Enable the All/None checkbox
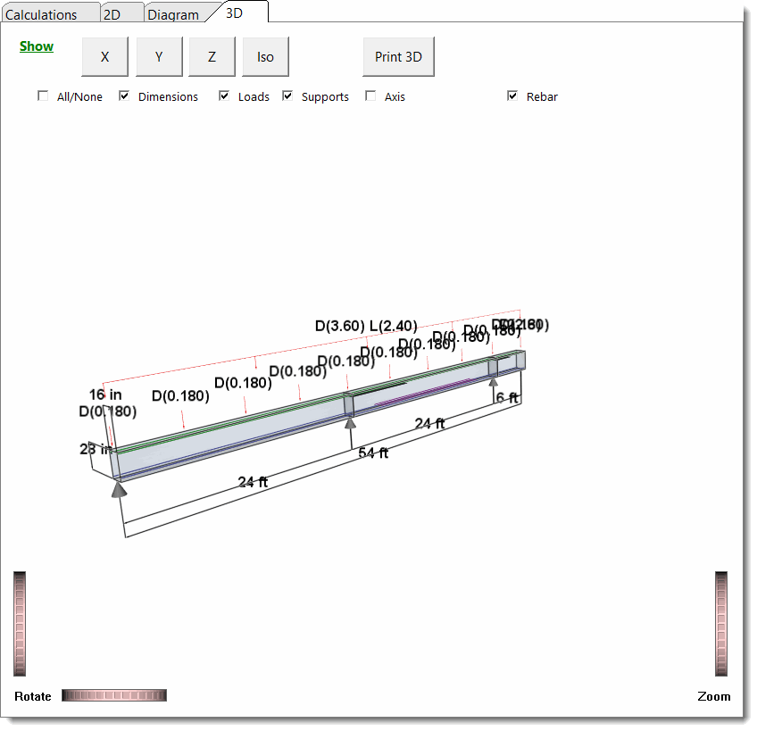Viewport: 757px width, 731px height. [x=43, y=95]
